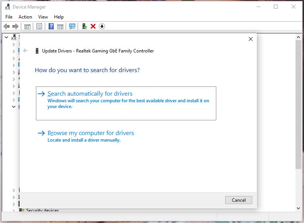This screenshot has width=304, height=223.
Task: Click the vertical scrollbar thumb in device tree
Action: [x=298, y=105]
